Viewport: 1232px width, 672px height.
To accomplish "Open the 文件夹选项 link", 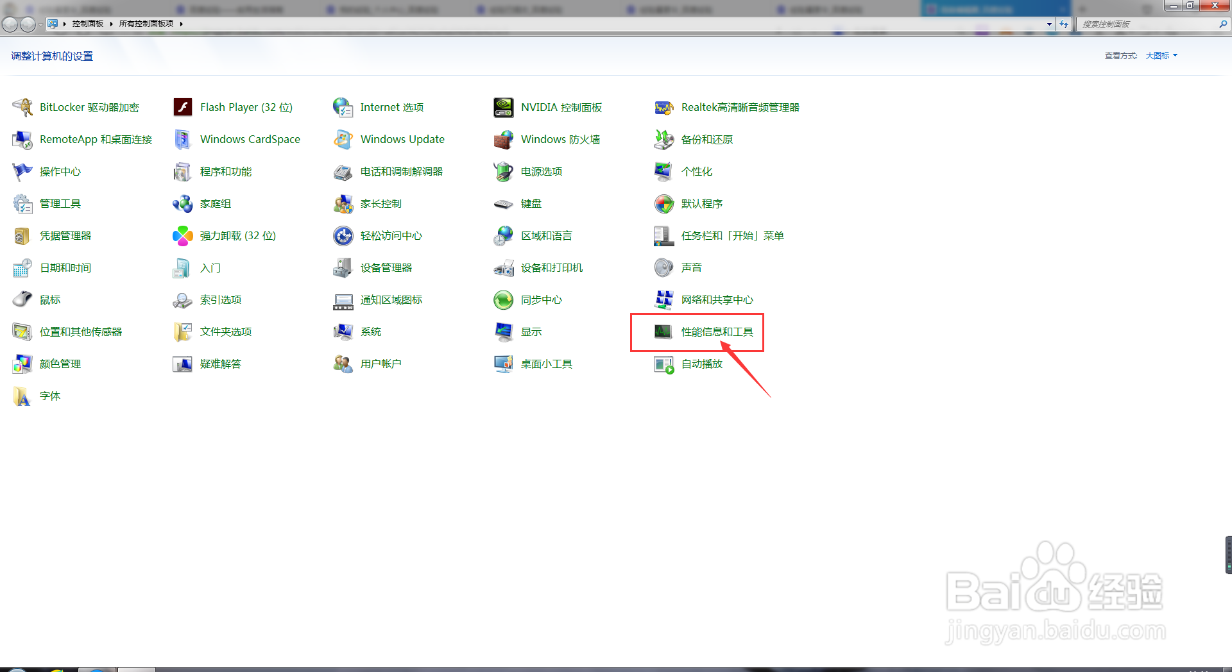I will (226, 332).
